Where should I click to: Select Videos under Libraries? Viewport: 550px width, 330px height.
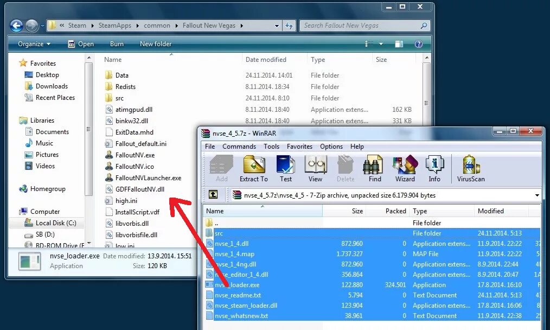(x=40, y=166)
